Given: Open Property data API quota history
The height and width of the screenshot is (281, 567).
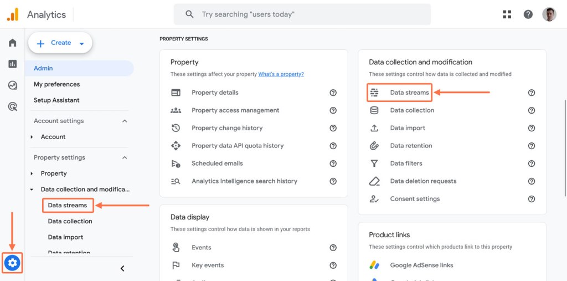Looking at the screenshot, I should click(238, 146).
